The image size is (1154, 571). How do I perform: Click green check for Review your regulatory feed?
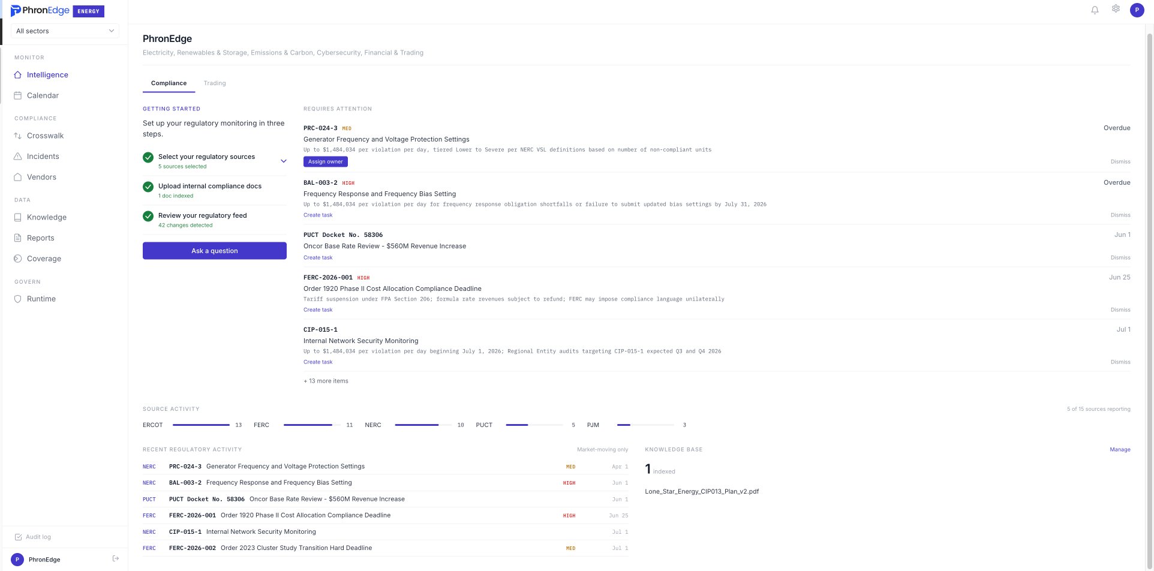pyautogui.click(x=148, y=216)
